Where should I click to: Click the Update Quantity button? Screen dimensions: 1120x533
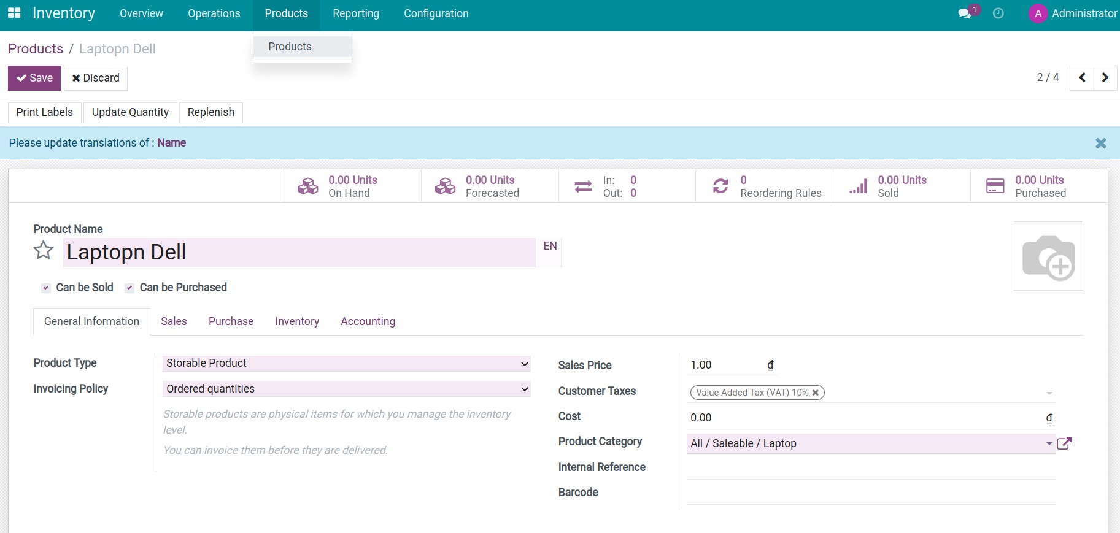click(130, 112)
